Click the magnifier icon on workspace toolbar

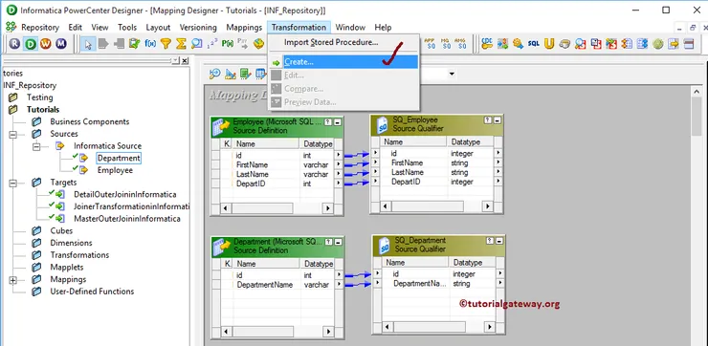coord(215,74)
